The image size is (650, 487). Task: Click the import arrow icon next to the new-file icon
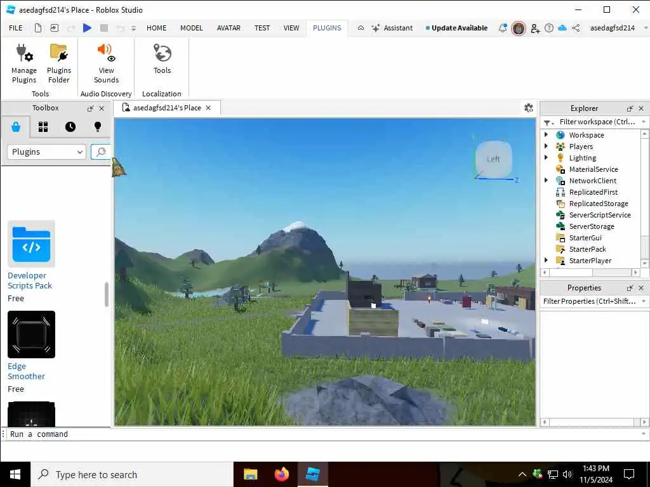[55, 28]
